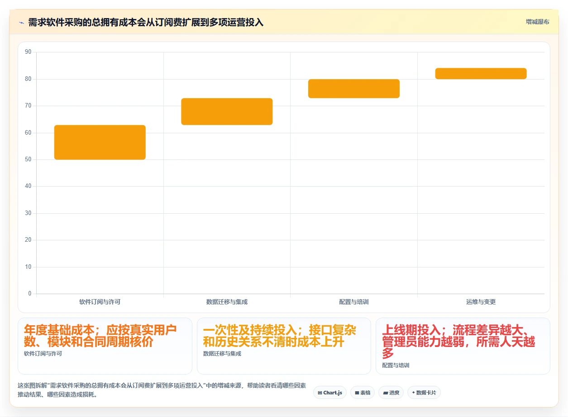
Task: Click the 配置与培训 caption in the third card
Action: click(x=396, y=365)
